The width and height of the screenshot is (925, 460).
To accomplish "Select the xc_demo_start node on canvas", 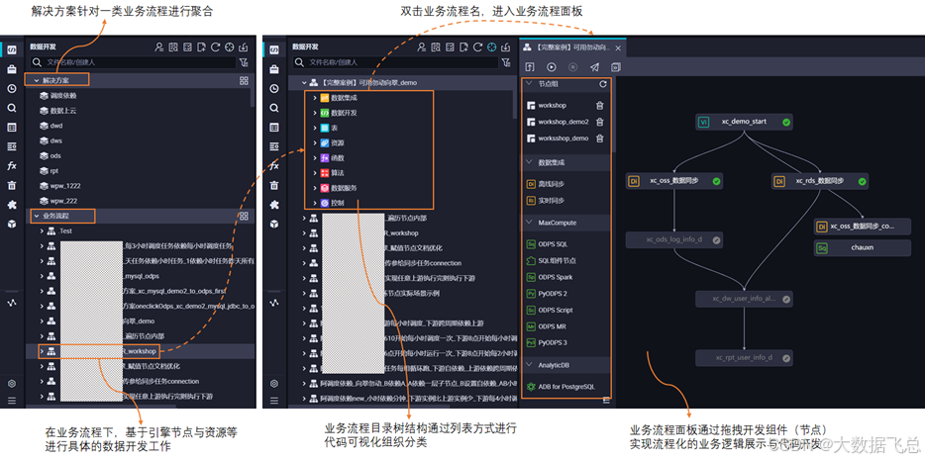I will [x=744, y=122].
